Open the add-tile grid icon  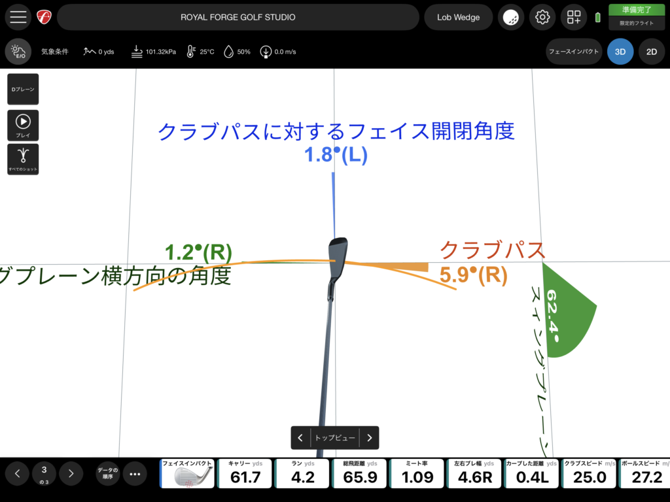tap(574, 18)
